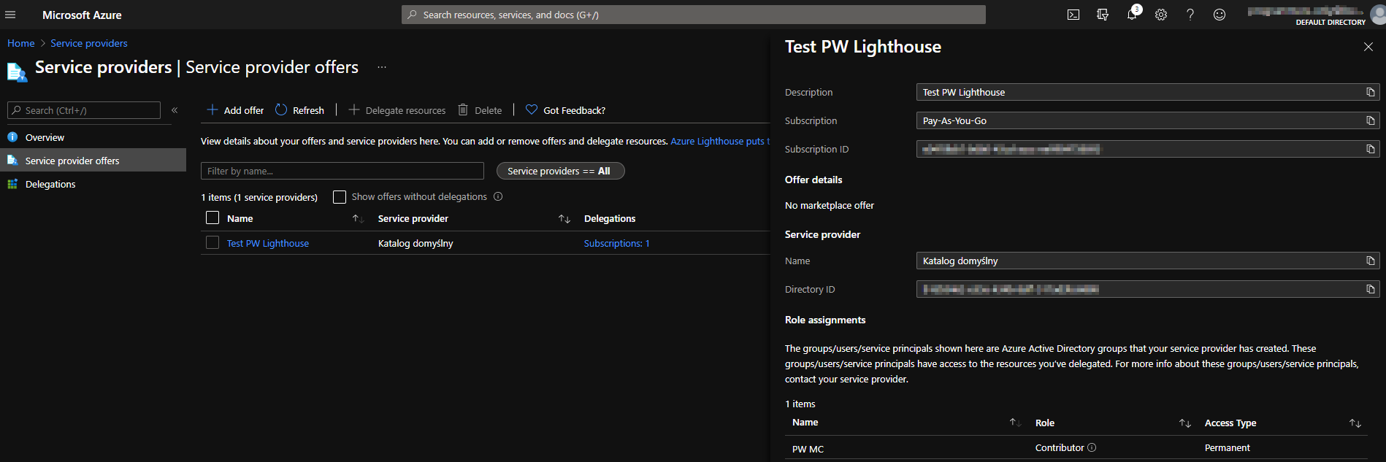The width and height of the screenshot is (1386, 462).
Task: Click the Add offer button
Action: coord(235,110)
